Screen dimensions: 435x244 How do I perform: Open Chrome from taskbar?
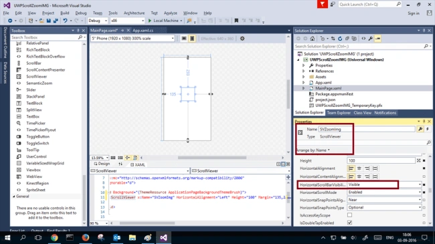coord(54,237)
